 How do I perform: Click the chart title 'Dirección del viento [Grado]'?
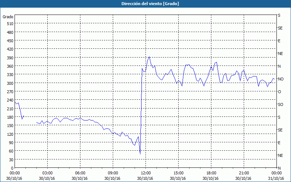point(150,4)
